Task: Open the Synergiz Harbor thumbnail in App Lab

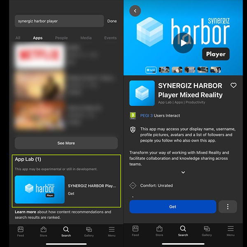Action: pos(40,189)
